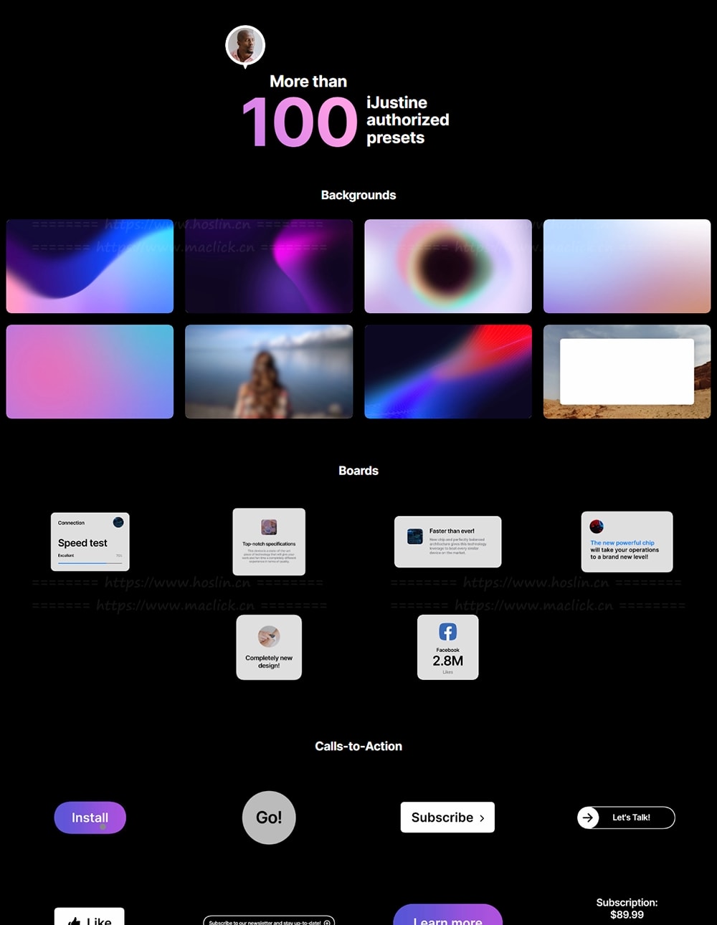Click the new powerful chip board
Image resolution: width=717 pixels, height=925 pixels.
coord(627,542)
